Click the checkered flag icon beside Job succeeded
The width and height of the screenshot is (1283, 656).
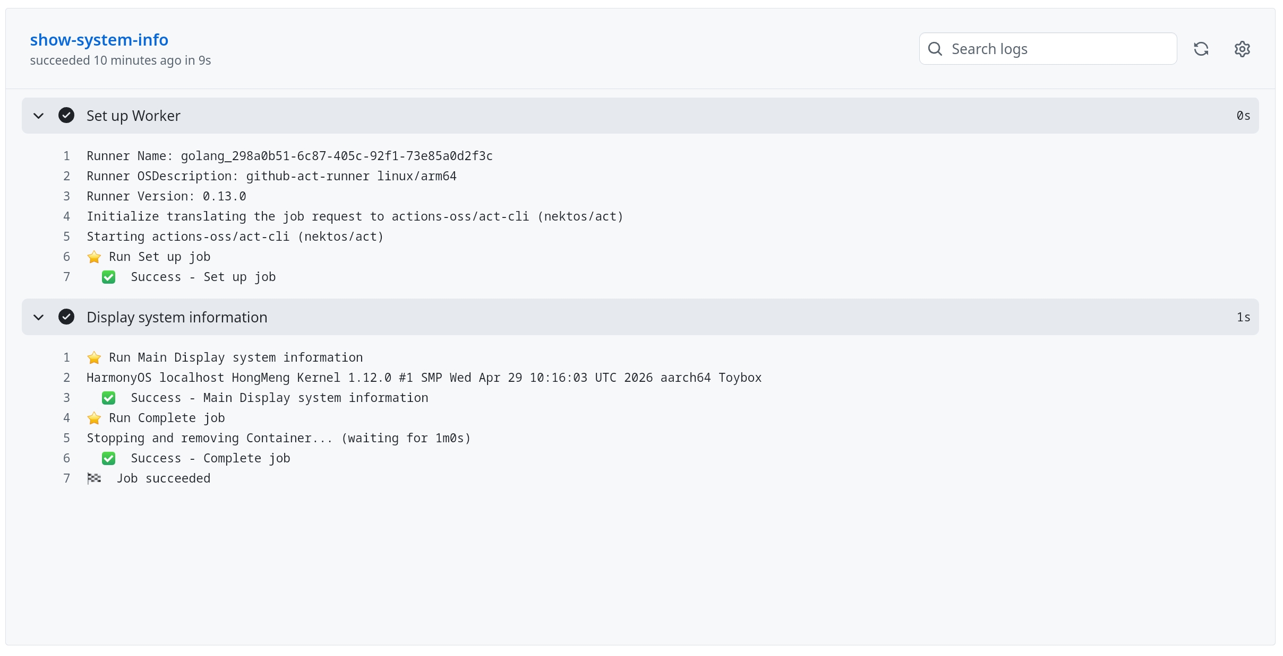[94, 478]
